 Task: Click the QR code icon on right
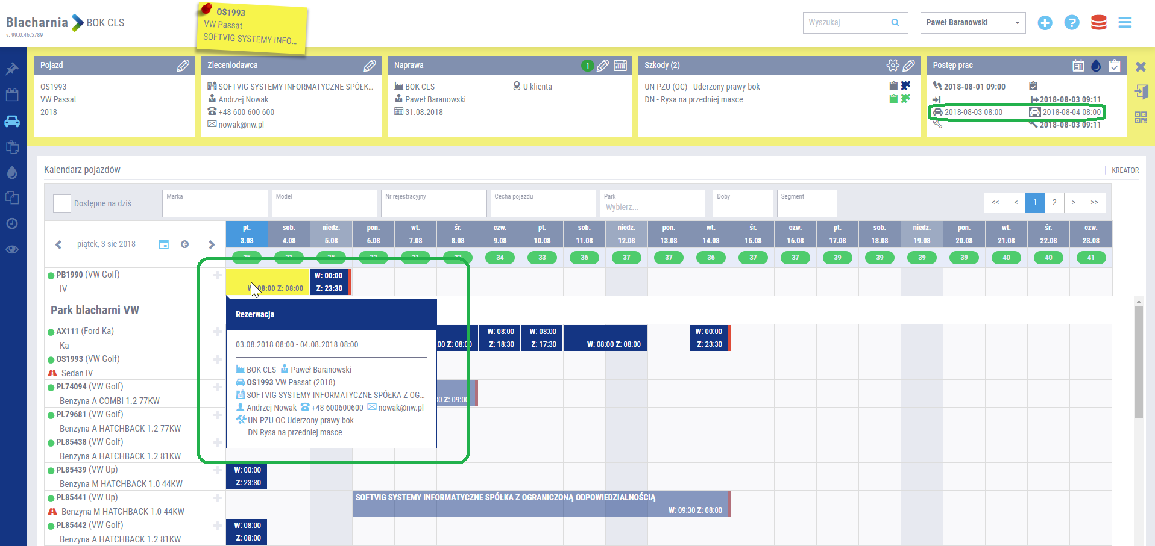pyautogui.click(x=1141, y=117)
